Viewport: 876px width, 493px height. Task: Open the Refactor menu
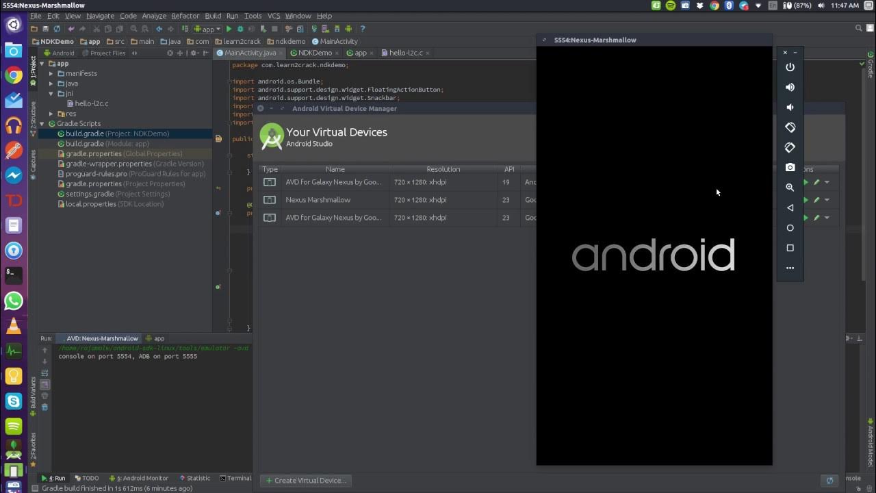tap(185, 16)
